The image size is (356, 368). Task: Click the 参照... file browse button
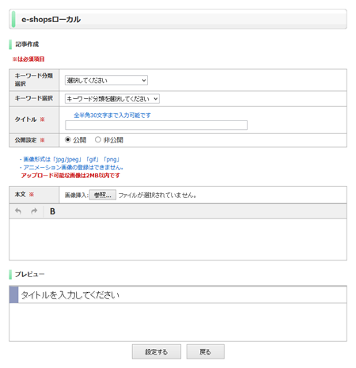coord(103,195)
